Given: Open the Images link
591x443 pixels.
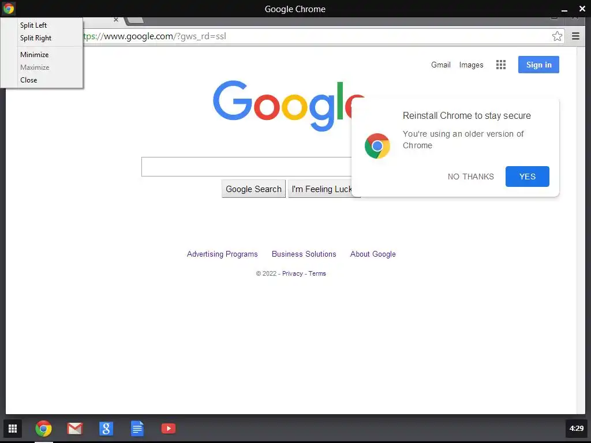Looking at the screenshot, I should click(471, 65).
